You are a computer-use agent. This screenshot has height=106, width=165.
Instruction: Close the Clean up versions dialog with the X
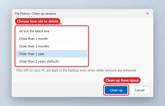pyautogui.click(x=147, y=13)
